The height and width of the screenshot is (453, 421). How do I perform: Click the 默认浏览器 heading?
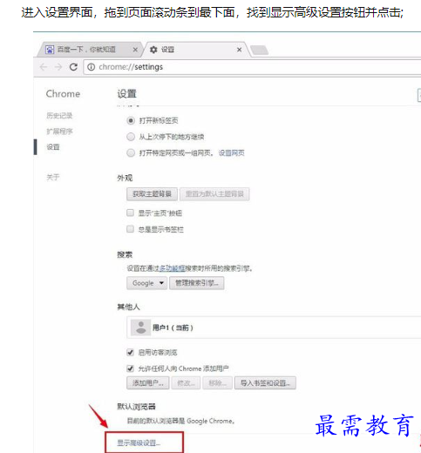coord(136,406)
